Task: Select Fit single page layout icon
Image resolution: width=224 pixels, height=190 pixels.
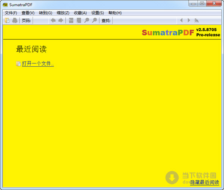Action: (x=79, y=20)
